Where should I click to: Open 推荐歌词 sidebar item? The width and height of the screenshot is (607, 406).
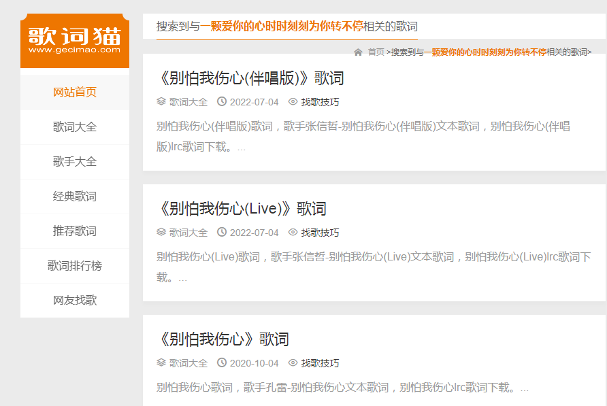coord(75,231)
